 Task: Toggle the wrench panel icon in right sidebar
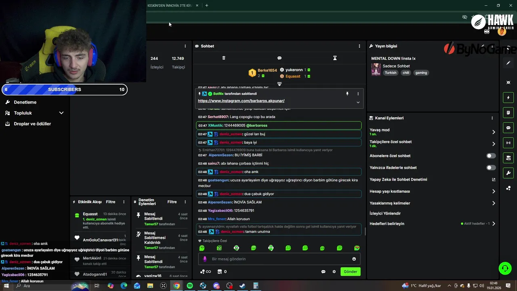pyautogui.click(x=508, y=173)
